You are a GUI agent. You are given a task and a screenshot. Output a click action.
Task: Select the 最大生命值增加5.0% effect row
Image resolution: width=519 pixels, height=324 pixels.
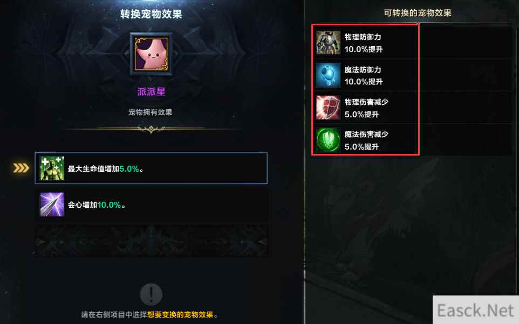point(151,168)
